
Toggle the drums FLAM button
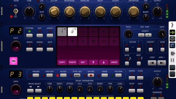coord(140,78)
